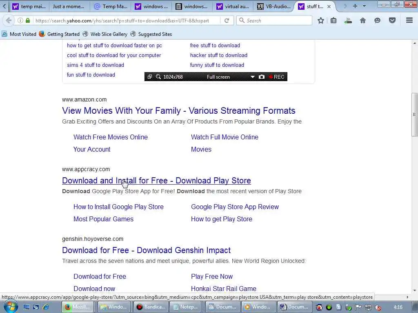Image resolution: width=418 pixels, height=313 pixels.
Task: Click the taskbar clock showing 4:16
Action: click(398, 307)
